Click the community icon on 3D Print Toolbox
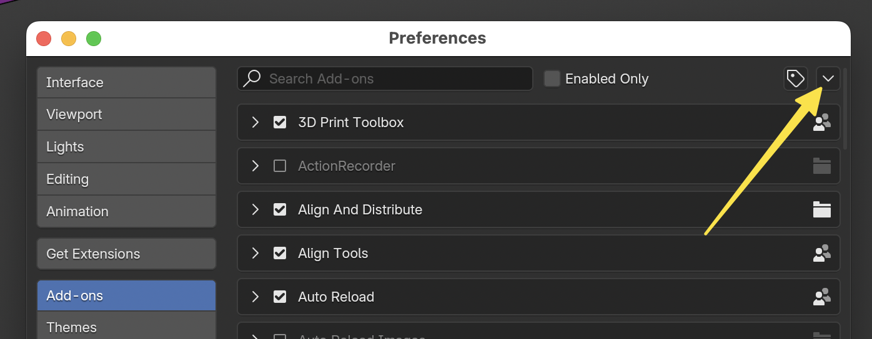 [x=821, y=122]
